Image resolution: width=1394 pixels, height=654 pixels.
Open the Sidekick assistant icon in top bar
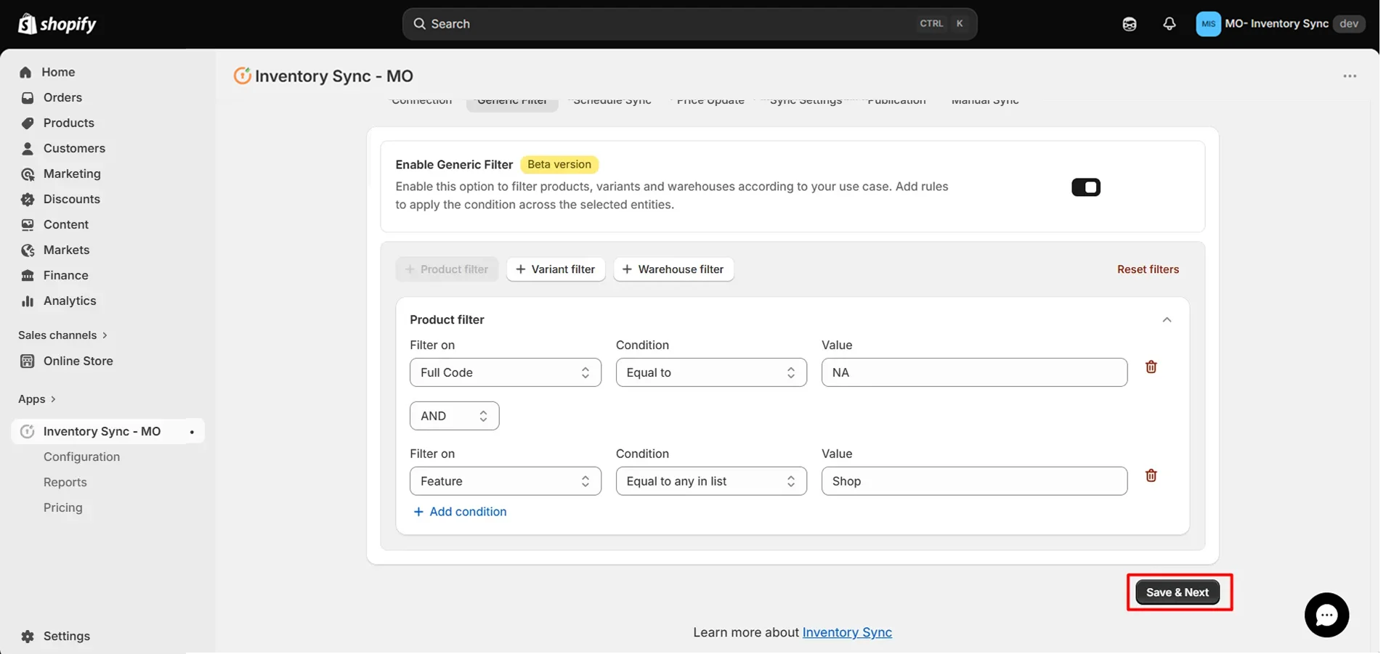click(x=1129, y=24)
